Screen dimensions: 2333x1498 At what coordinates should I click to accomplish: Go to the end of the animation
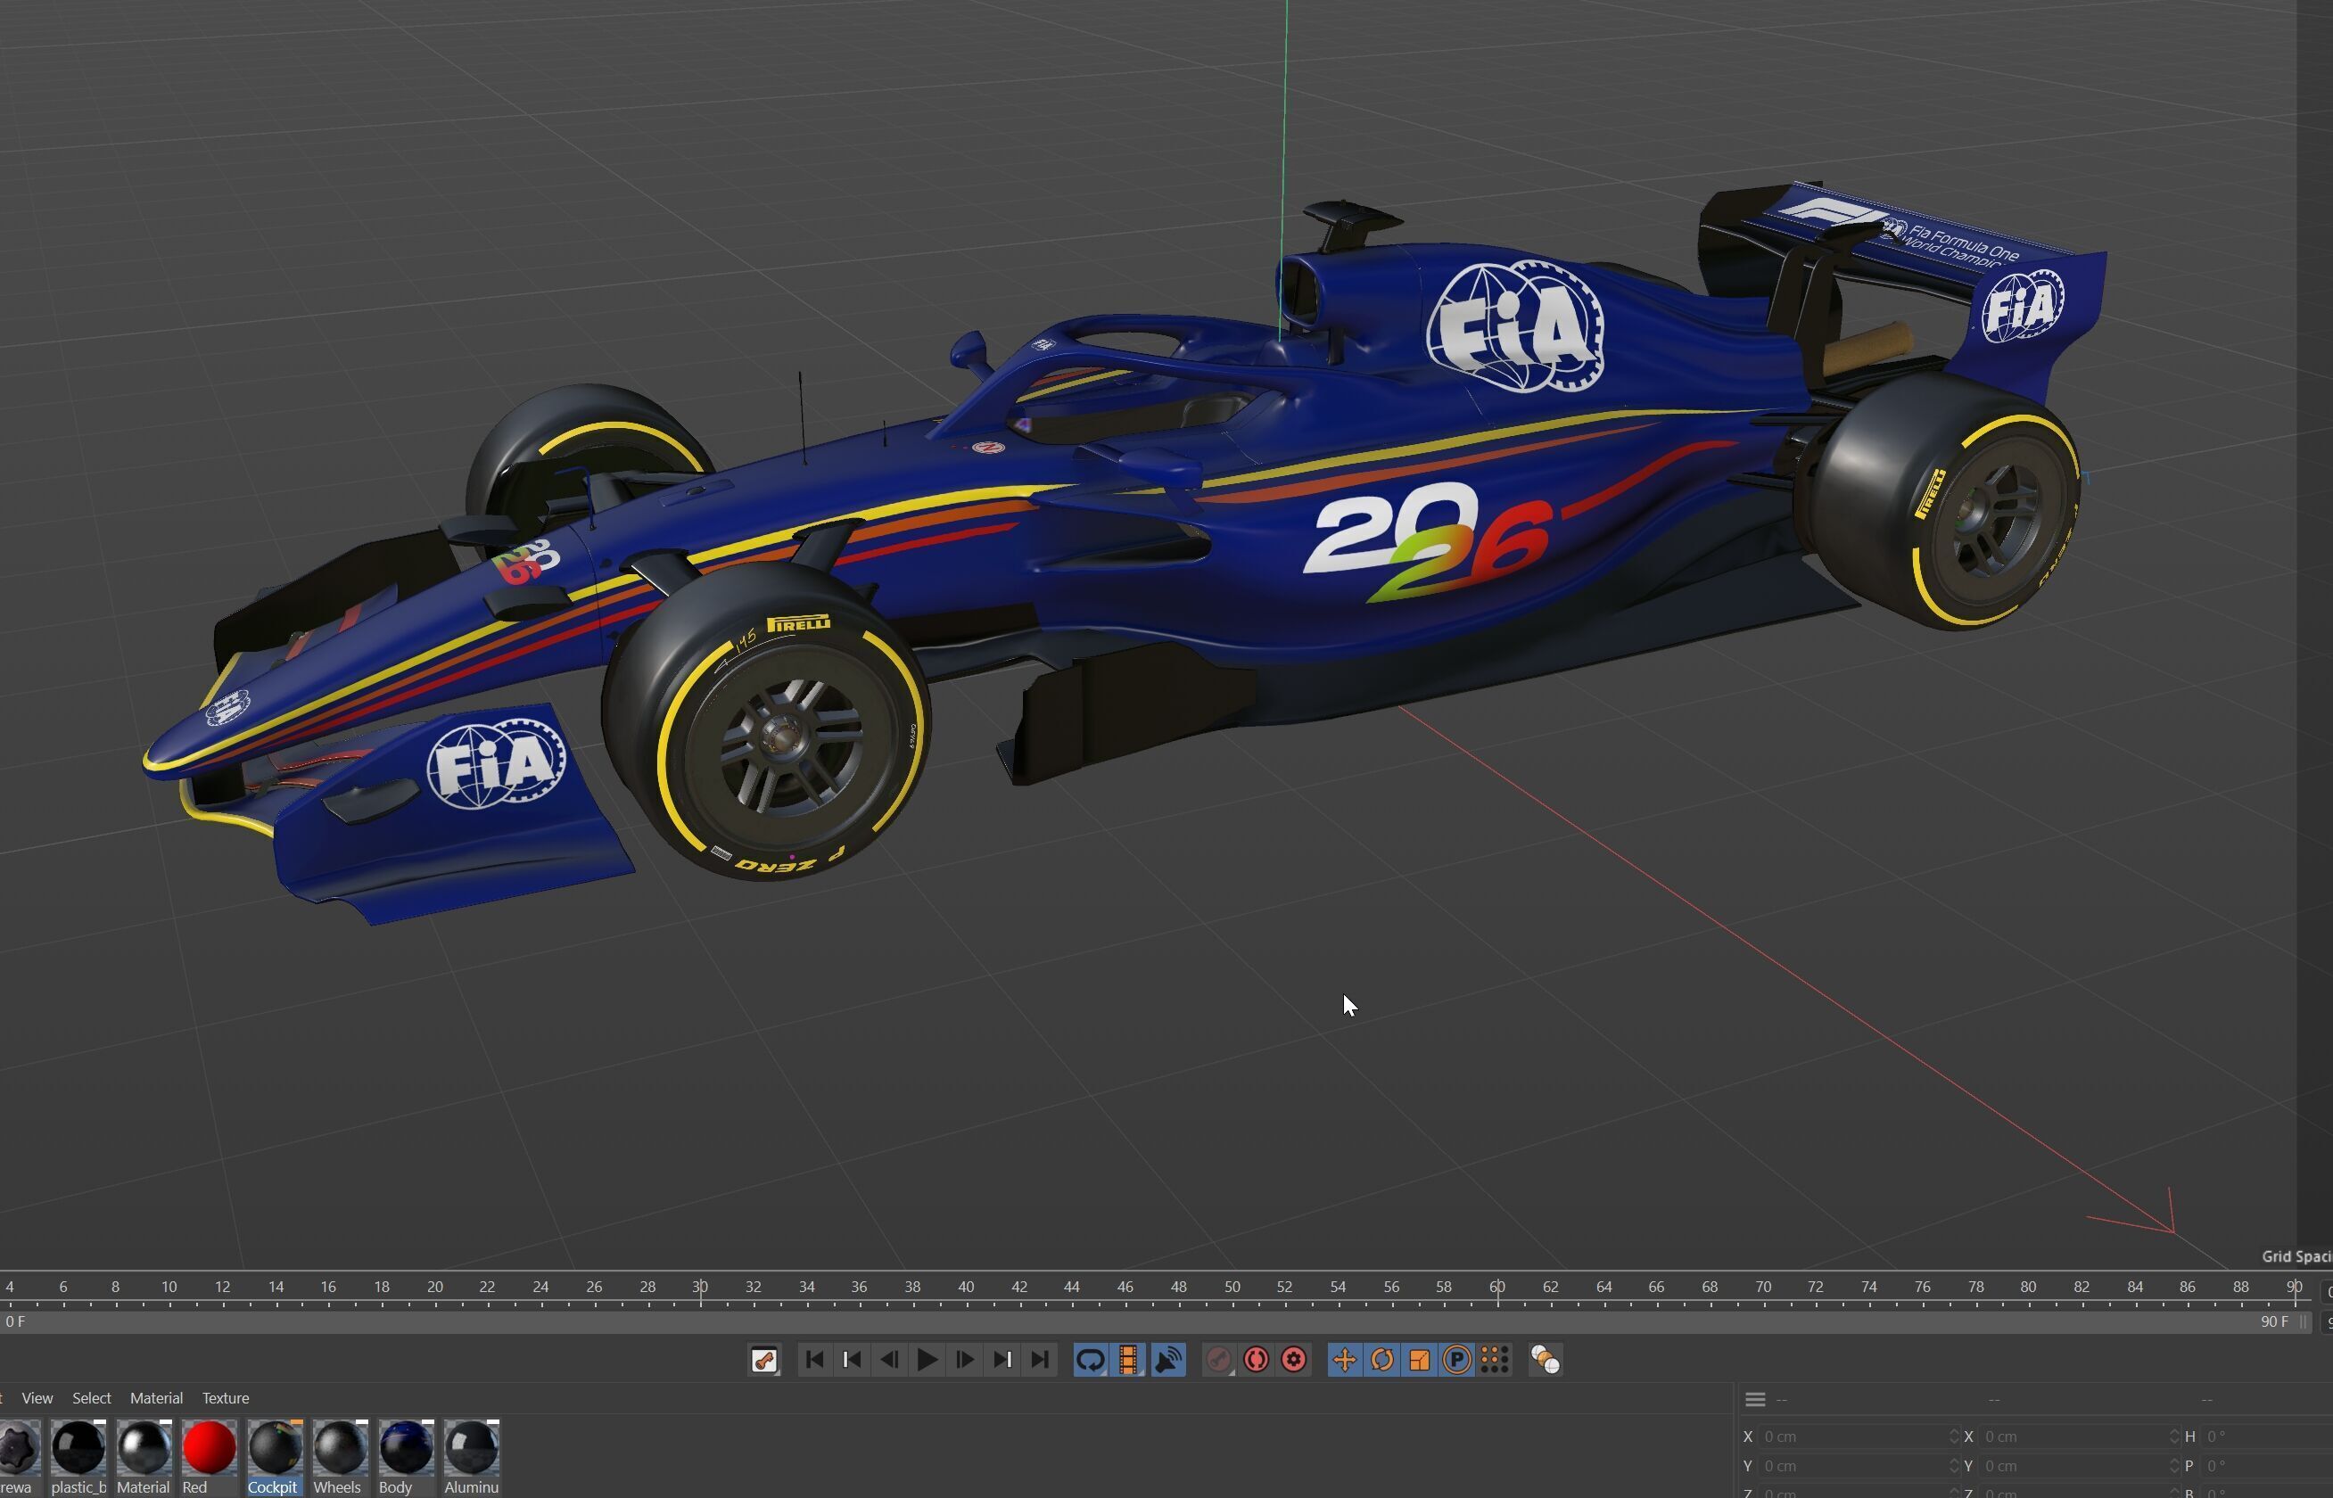(1039, 1360)
